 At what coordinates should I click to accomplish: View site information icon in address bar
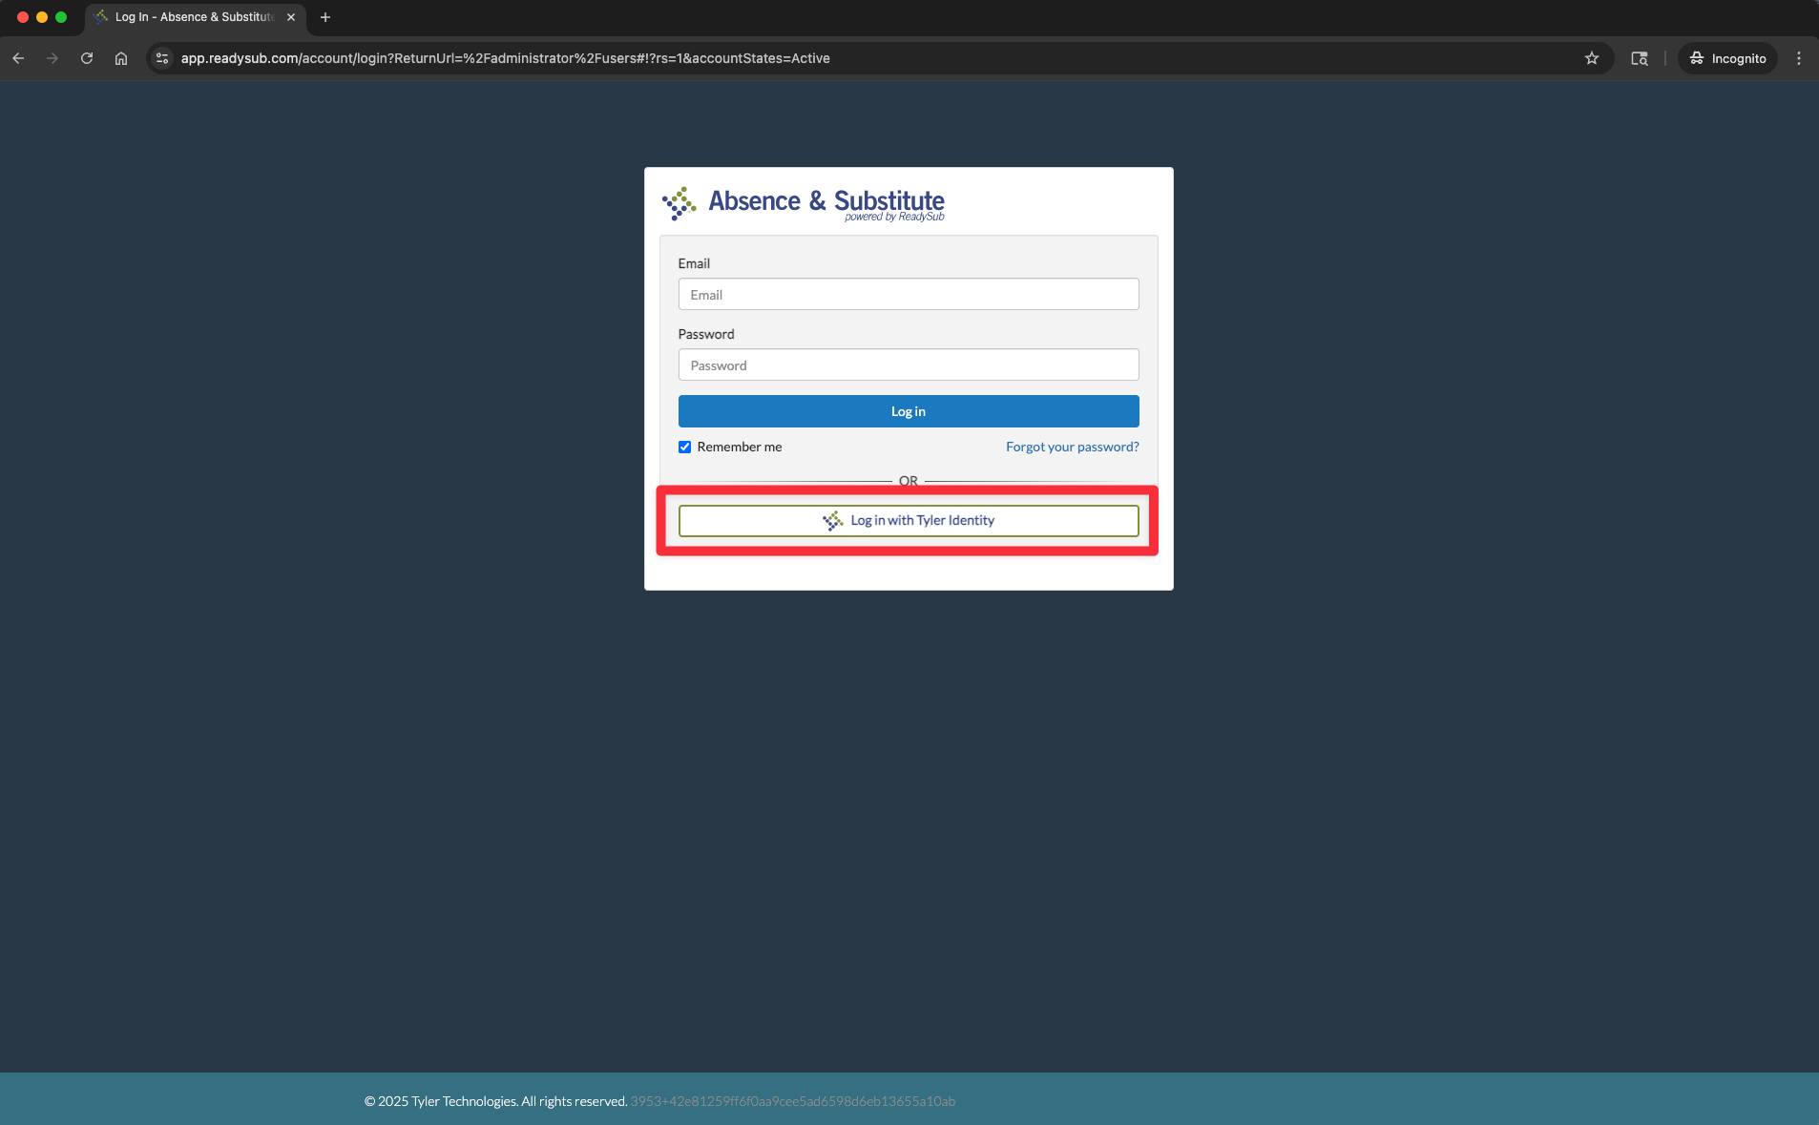coord(162,58)
